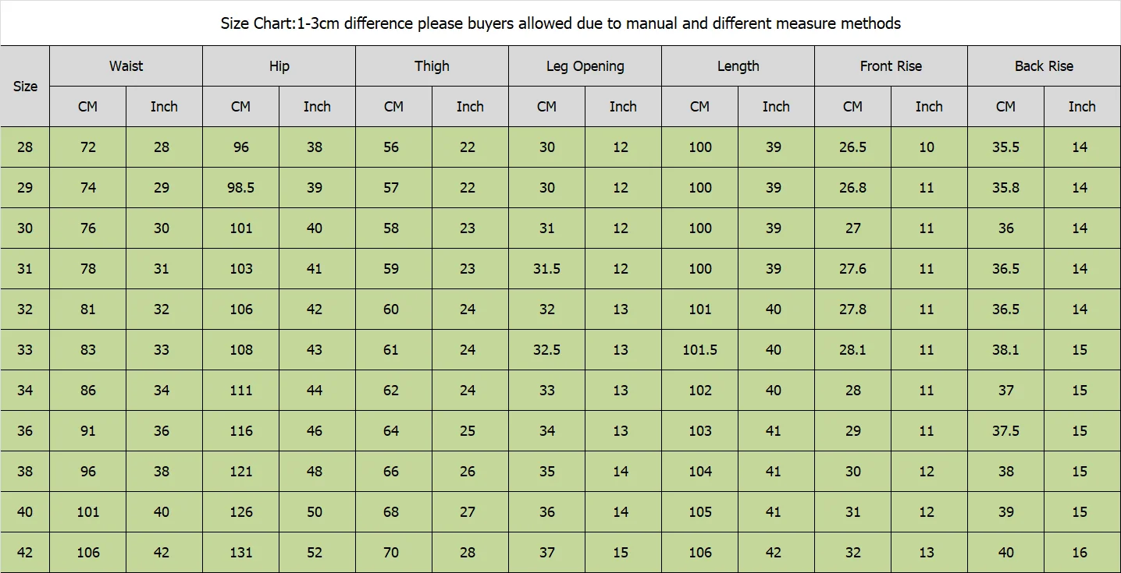Click the 98.5 hip CM cell
1121x573 pixels.
[x=240, y=188]
